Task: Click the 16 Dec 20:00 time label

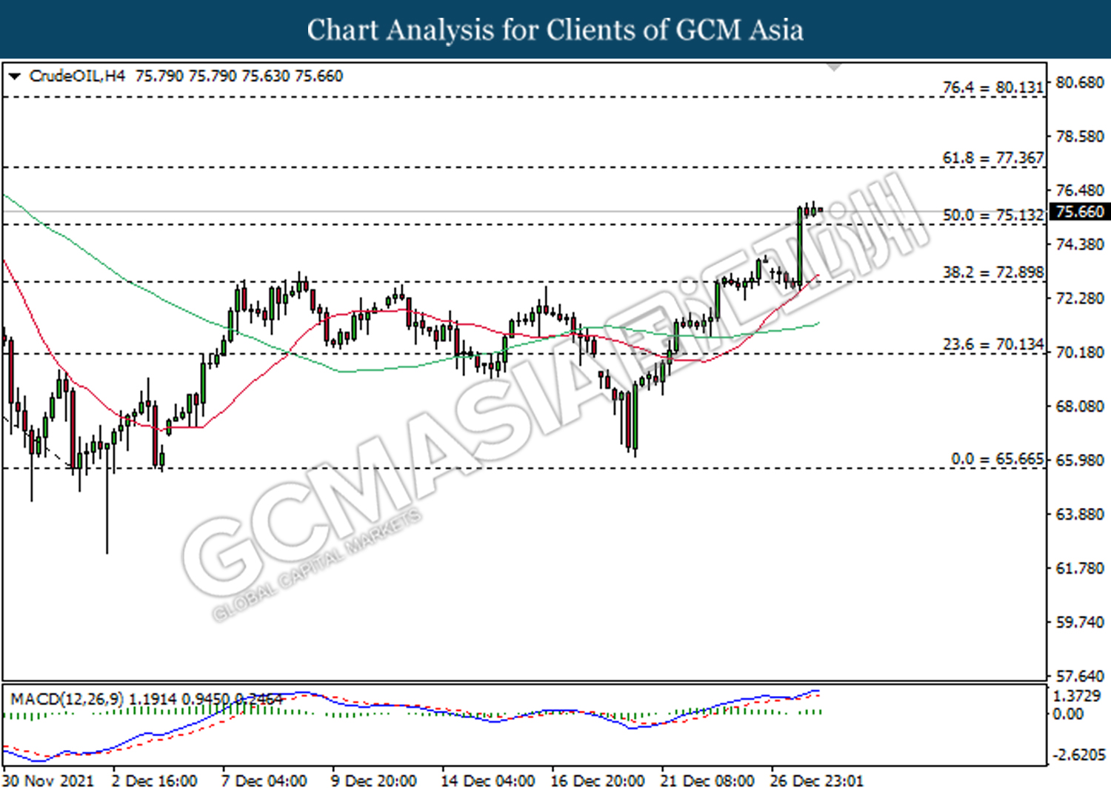Action: coord(597,781)
